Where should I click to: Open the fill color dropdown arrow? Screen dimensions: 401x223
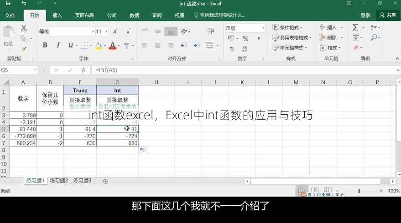(x=105, y=46)
